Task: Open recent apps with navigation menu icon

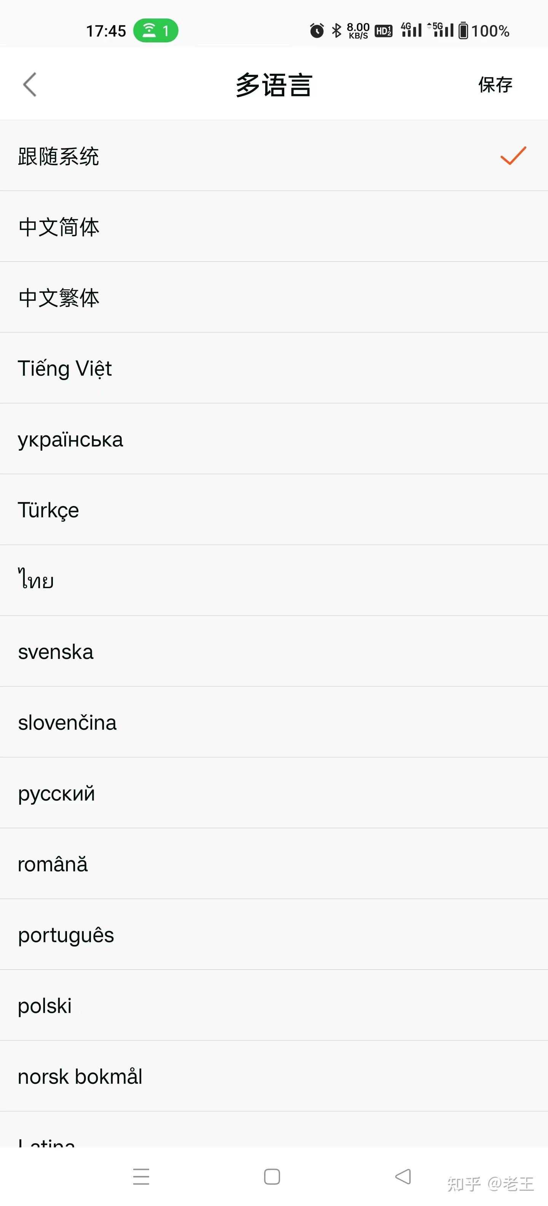Action: (x=141, y=1177)
